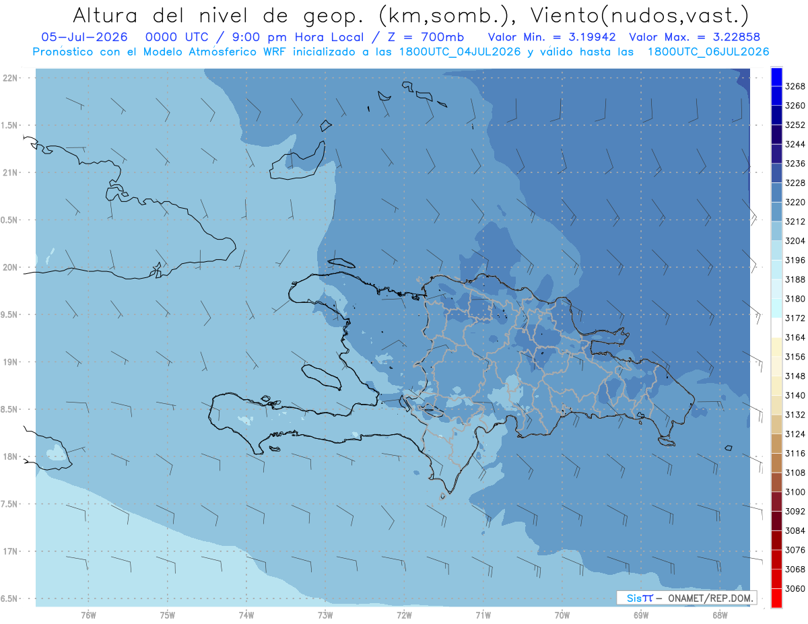Click the 73W longitude label
808x624 pixels.
325,615
